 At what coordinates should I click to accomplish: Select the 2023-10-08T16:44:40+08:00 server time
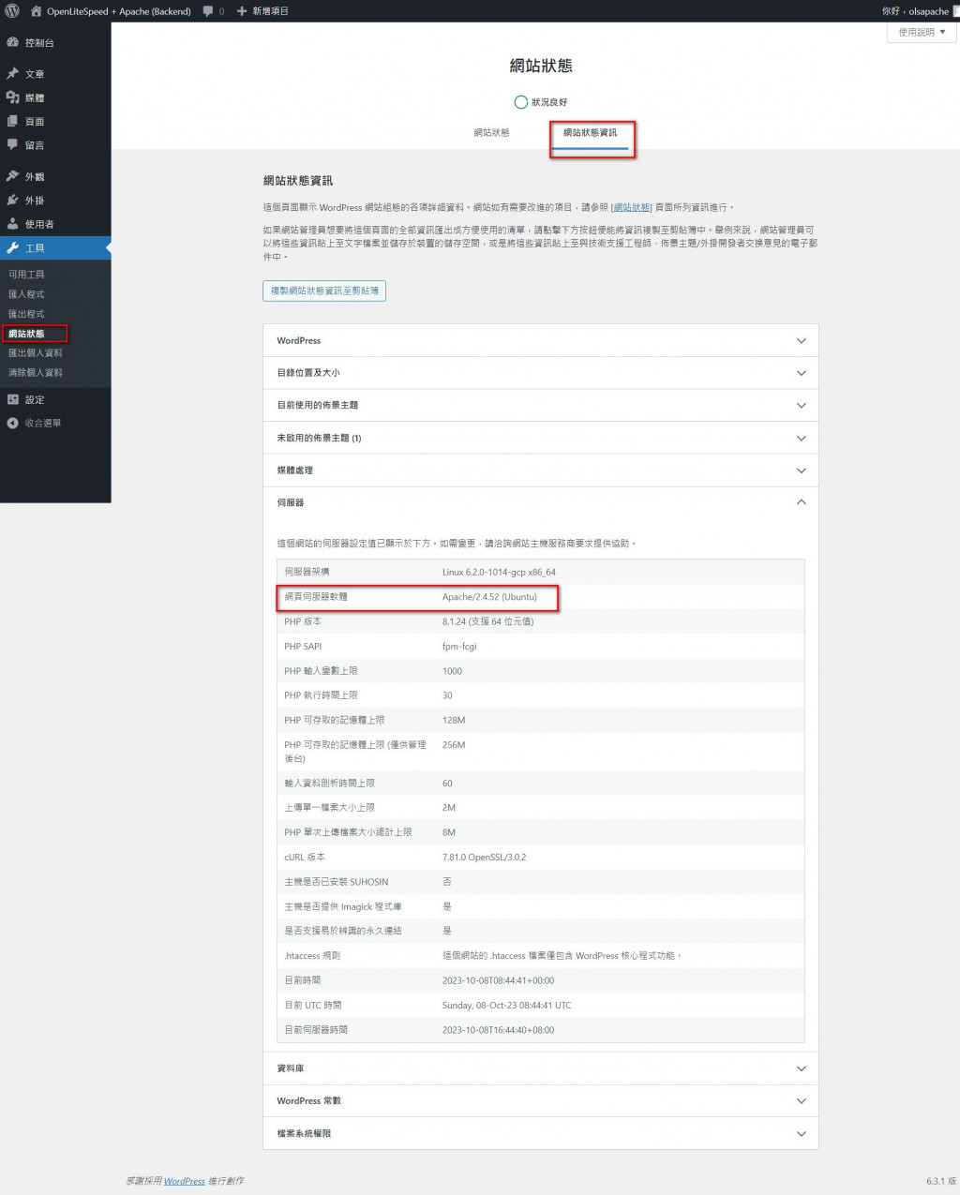(498, 1030)
